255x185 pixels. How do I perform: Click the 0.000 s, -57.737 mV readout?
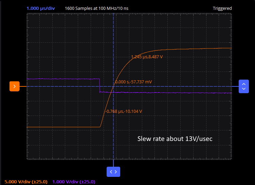[133, 82]
